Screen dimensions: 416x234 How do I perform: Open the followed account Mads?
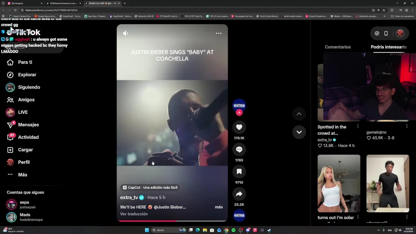[x=24, y=217]
